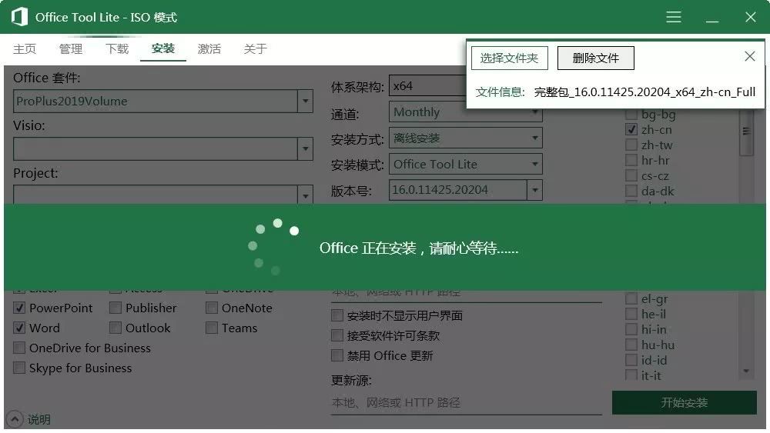Open the 安装方式 离线安装 dropdown
The image size is (770, 433).
click(x=466, y=138)
